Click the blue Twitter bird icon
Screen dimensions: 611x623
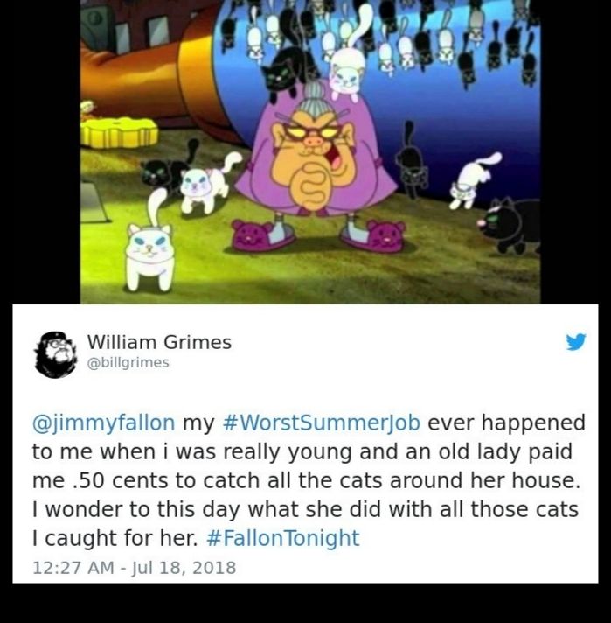(576, 342)
